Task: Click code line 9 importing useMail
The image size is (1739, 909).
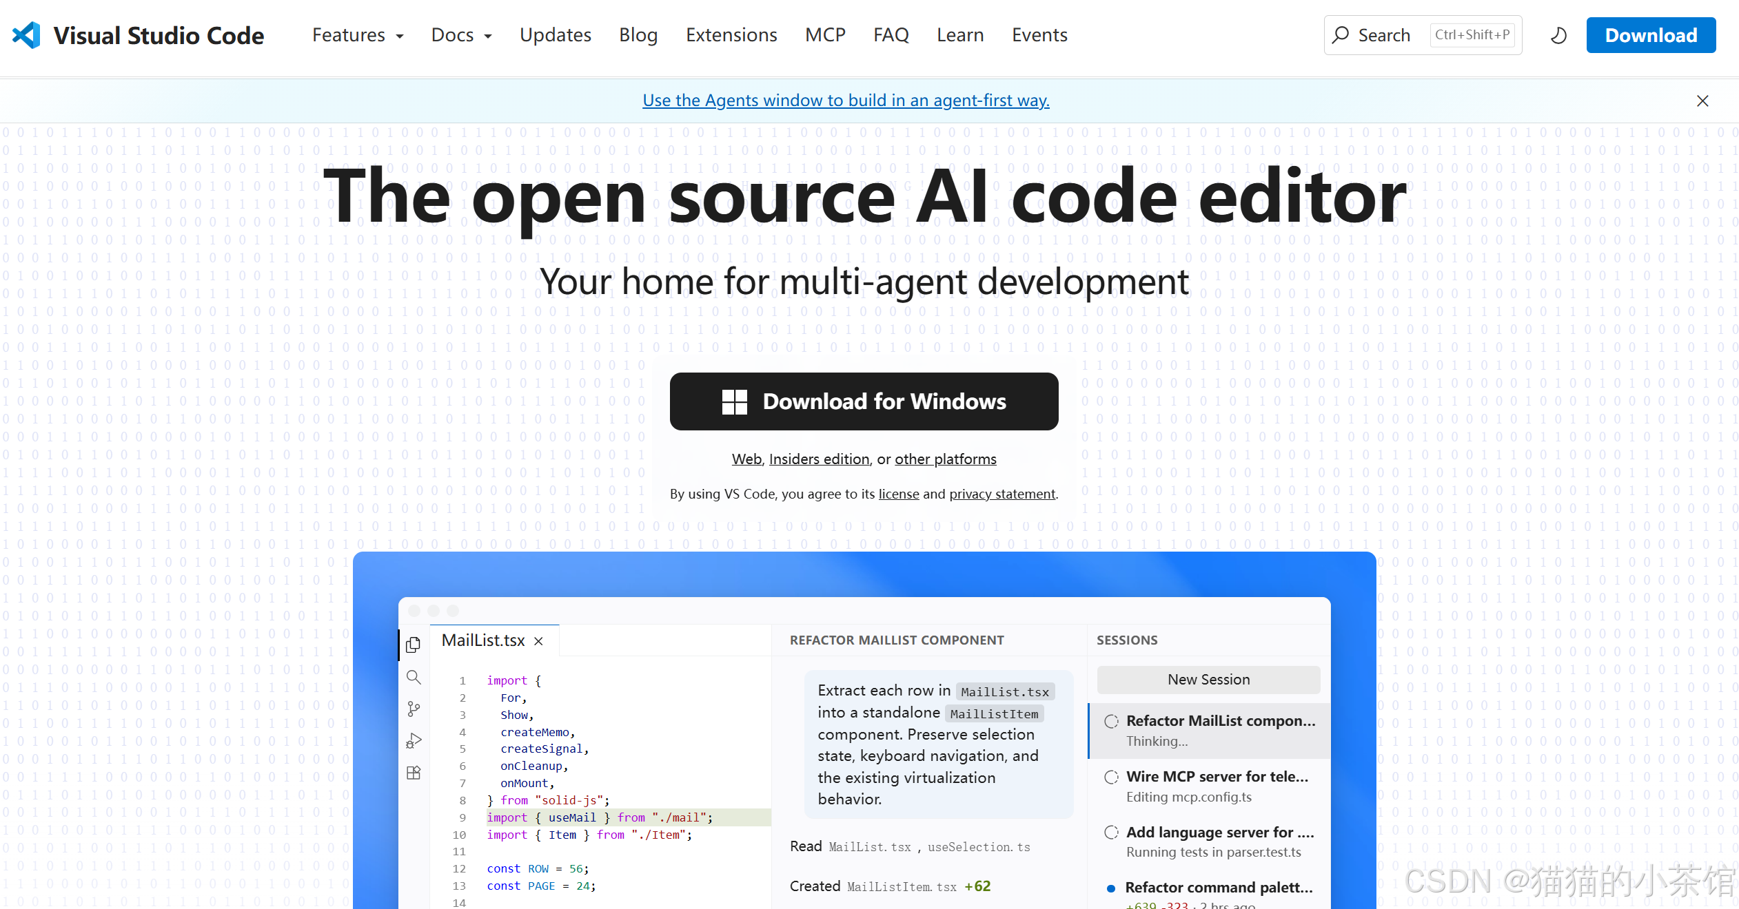Action: tap(600, 817)
